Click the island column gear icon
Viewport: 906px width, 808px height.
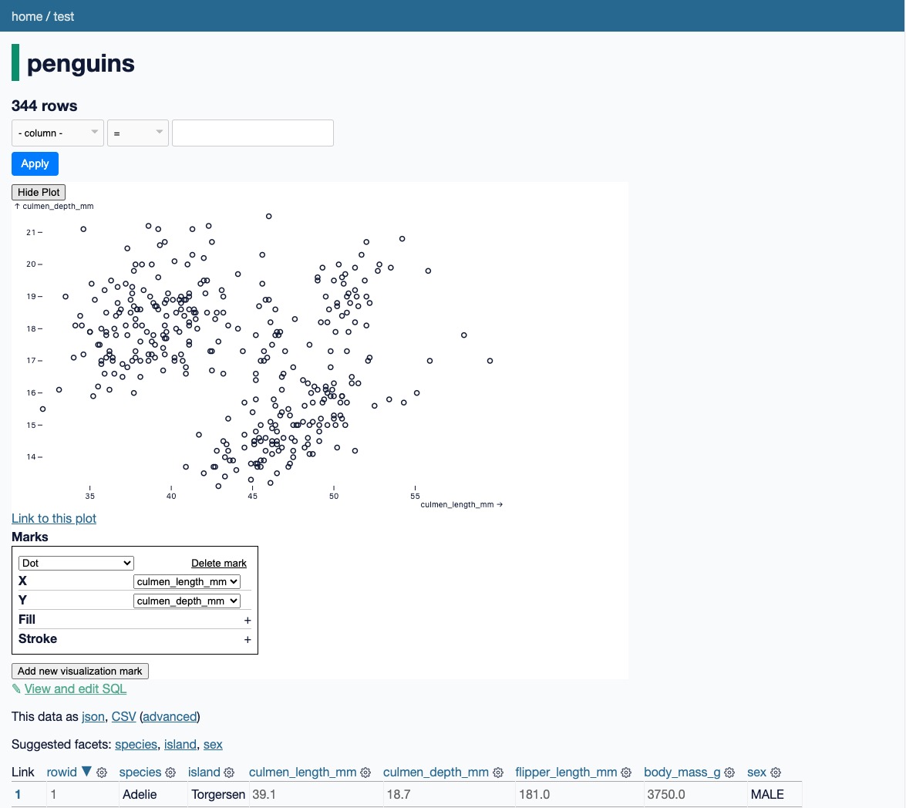point(229,773)
